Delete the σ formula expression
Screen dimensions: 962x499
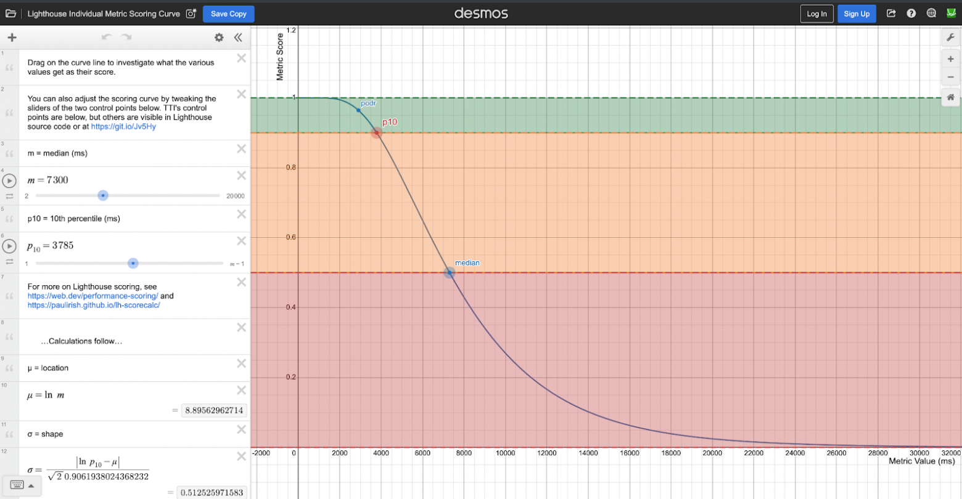pyautogui.click(x=242, y=456)
